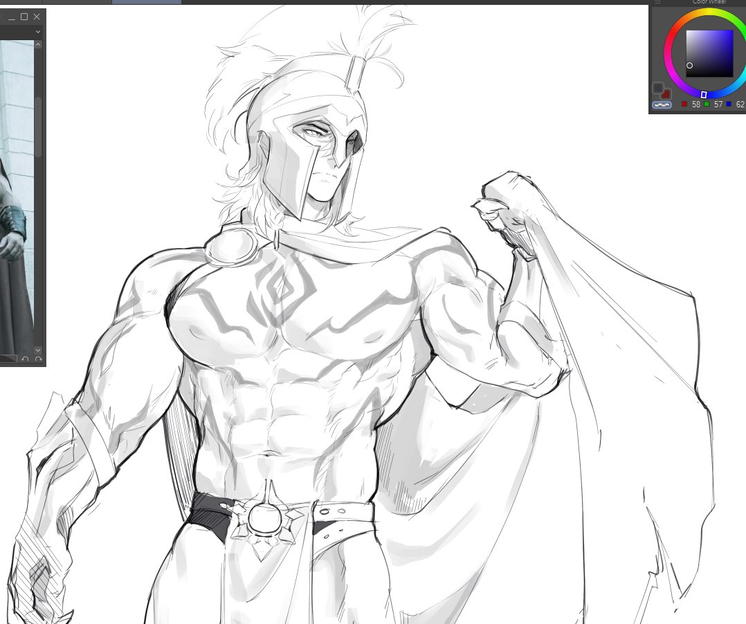Viewport: 746px width, 624px height.
Task: Click the hue ring handle at blue
Action: pos(704,95)
